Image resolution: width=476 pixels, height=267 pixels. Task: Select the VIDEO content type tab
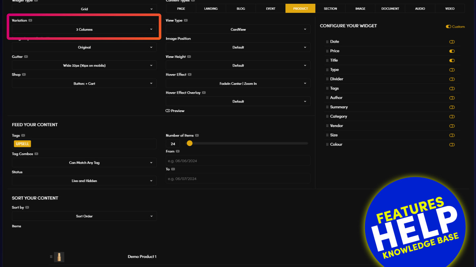click(x=450, y=9)
